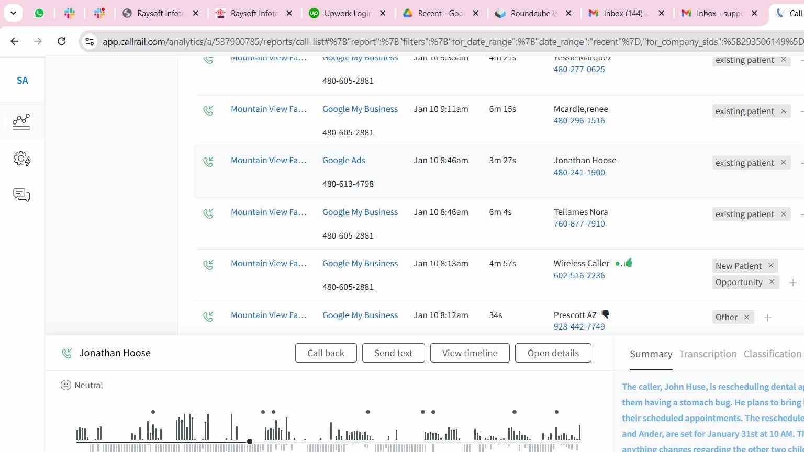Image resolution: width=804 pixels, height=452 pixels.
Task: Click the last keyword marker dot above waveform
Action: click(556, 412)
